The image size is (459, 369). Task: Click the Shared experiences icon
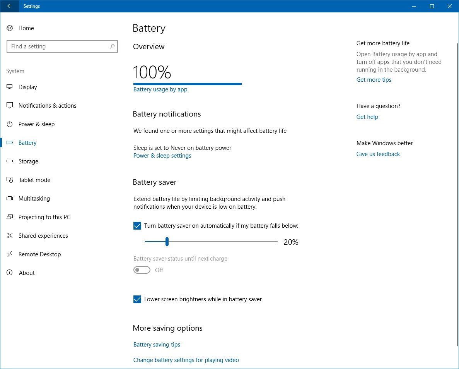tap(9, 235)
